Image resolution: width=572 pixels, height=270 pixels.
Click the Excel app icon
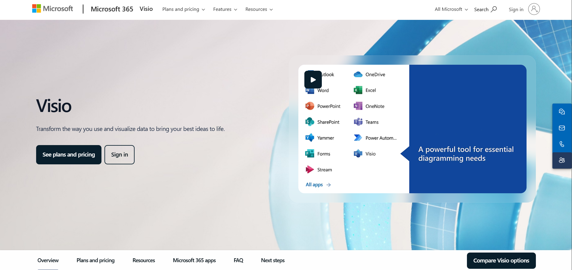tap(358, 90)
